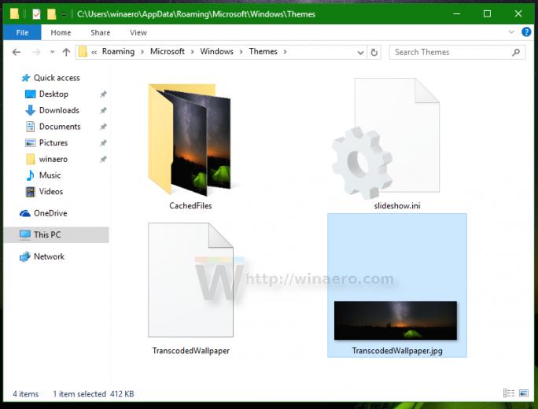Click inside the Search Themes box

[451, 52]
